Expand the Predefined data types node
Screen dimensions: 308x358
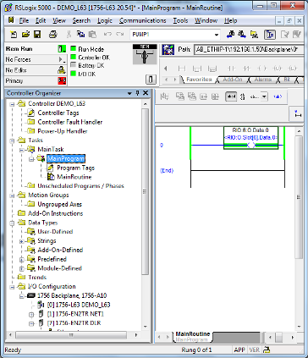(x=22, y=259)
